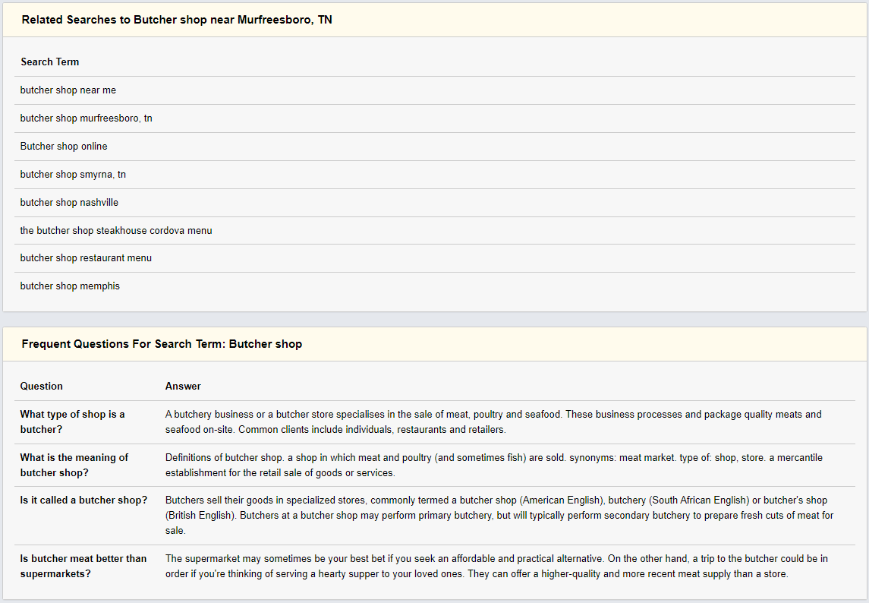Click the 'Frequent Questions For Search Term' panel heading

pos(162,345)
